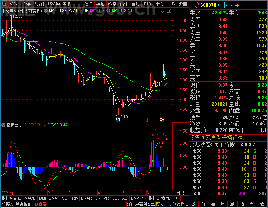This screenshot has height=208, width=268.
Task: Select the MACD indicator
Action: [30, 198]
